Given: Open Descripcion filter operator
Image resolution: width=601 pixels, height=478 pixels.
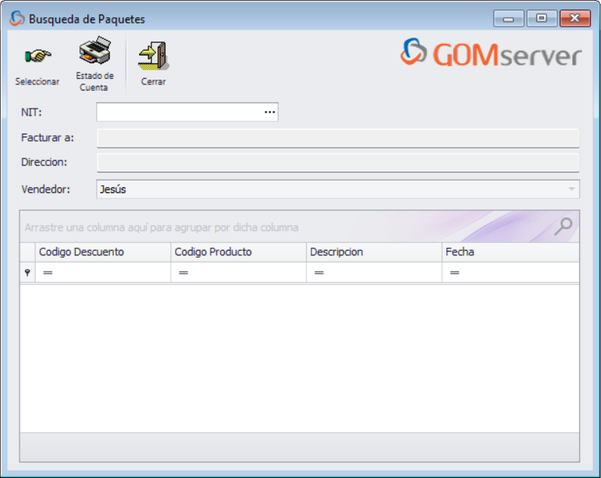Looking at the screenshot, I should pyautogui.click(x=319, y=273).
